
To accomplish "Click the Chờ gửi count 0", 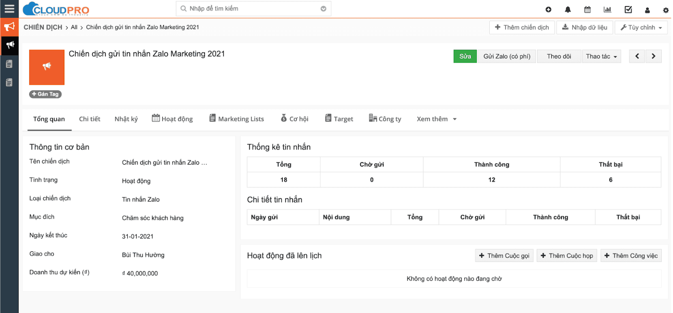I will point(372,180).
